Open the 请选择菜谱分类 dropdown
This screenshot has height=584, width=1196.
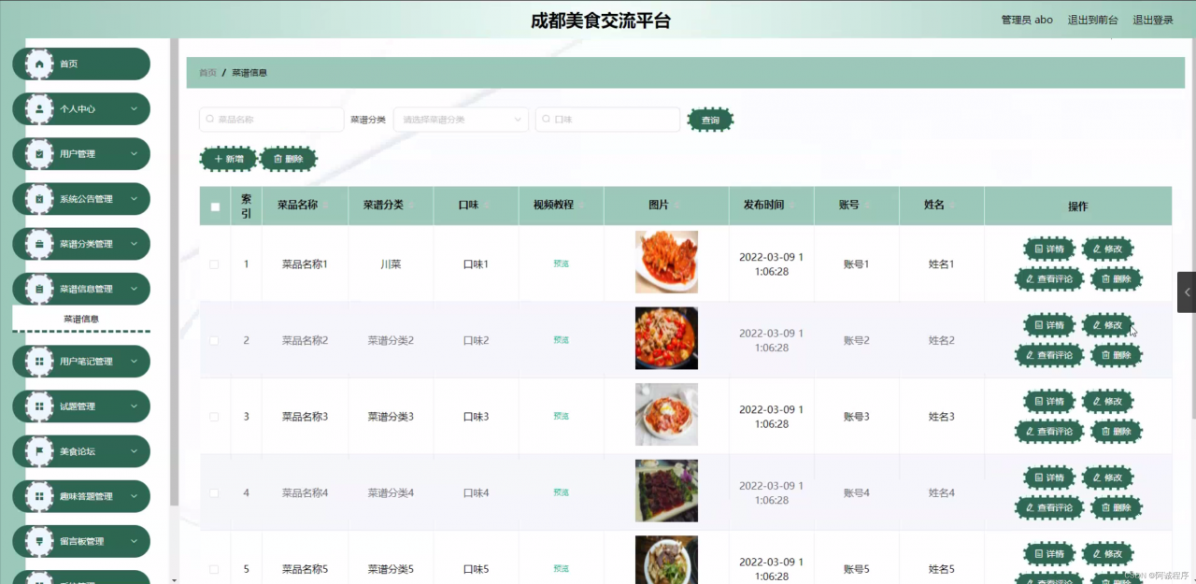coord(460,120)
